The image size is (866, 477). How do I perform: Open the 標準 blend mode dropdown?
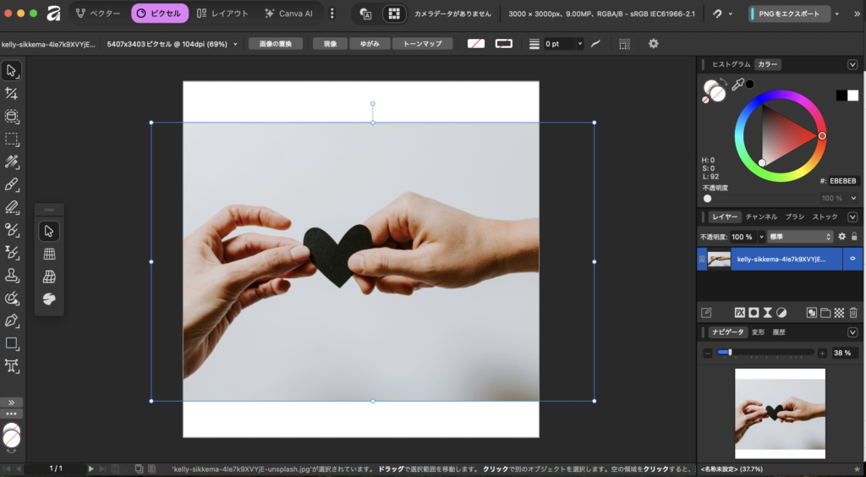800,237
